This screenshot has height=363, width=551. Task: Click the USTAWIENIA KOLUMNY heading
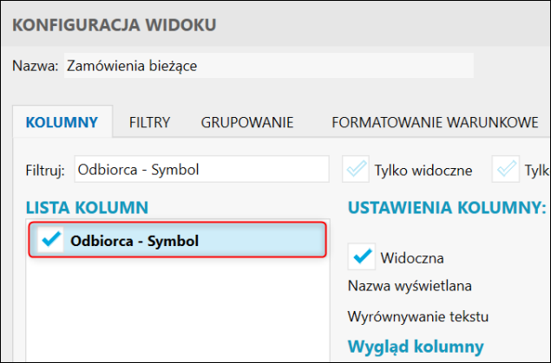(446, 207)
